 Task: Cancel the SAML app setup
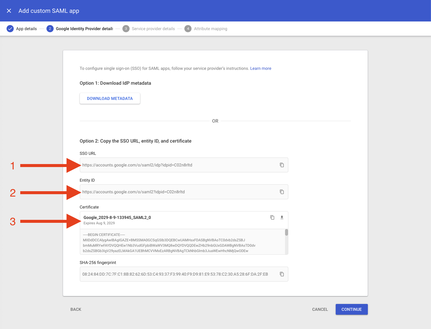[320, 309]
